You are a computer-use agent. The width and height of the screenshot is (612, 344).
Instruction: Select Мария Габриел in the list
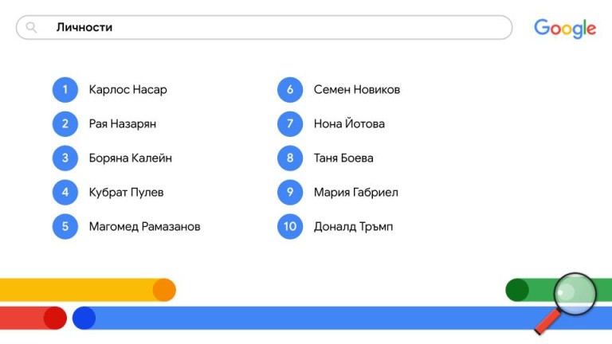356,192
